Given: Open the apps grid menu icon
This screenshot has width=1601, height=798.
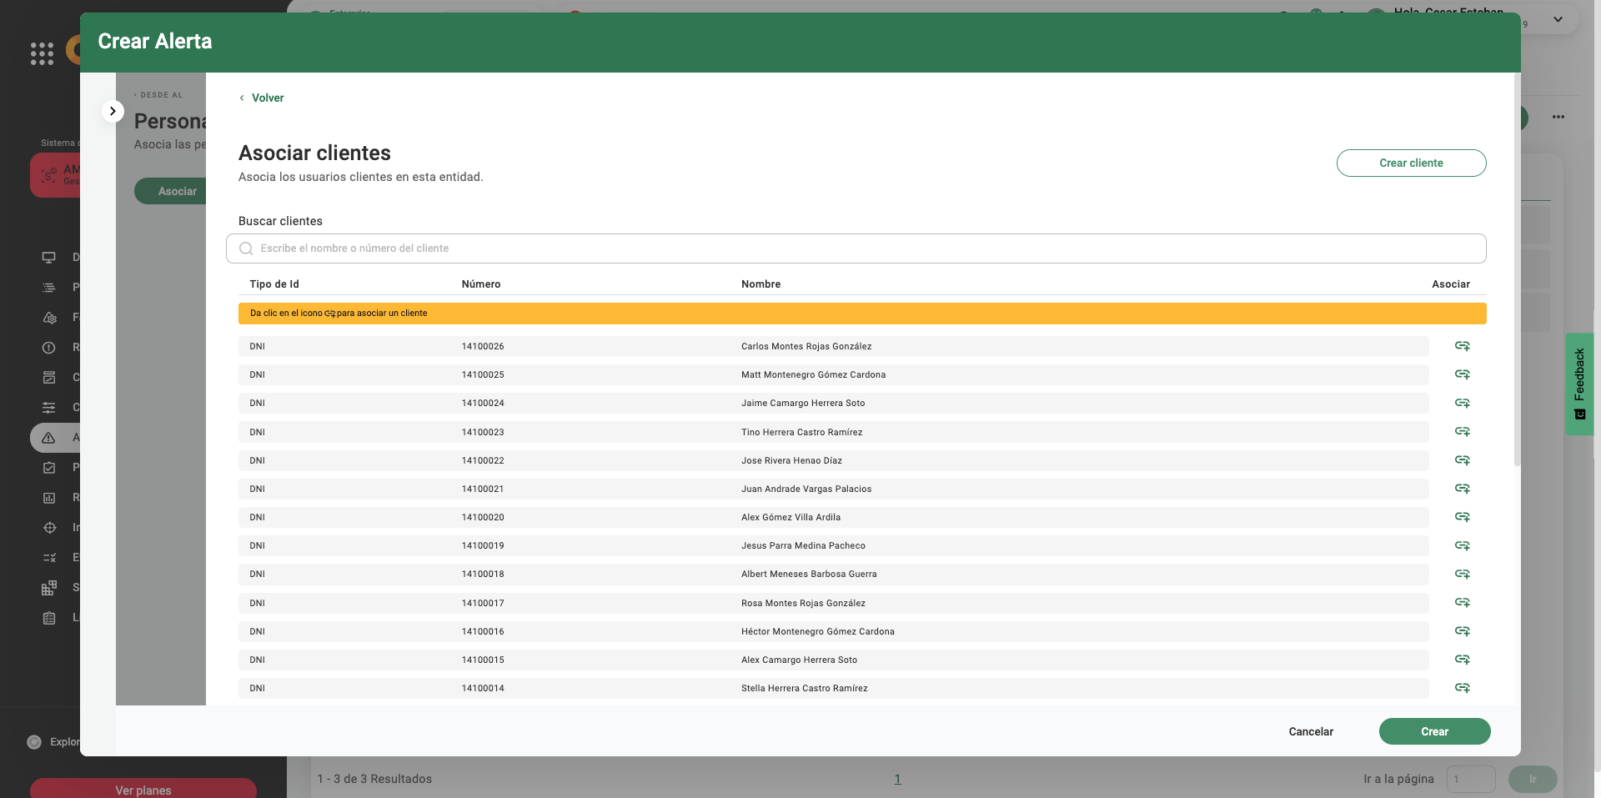Looking at the screenshot, I should (42, 53).
